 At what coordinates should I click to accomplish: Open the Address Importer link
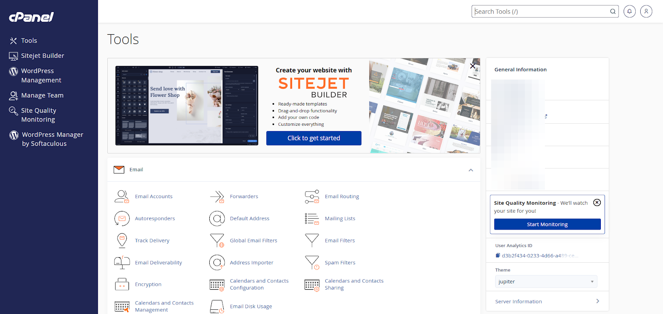[252, 262]
